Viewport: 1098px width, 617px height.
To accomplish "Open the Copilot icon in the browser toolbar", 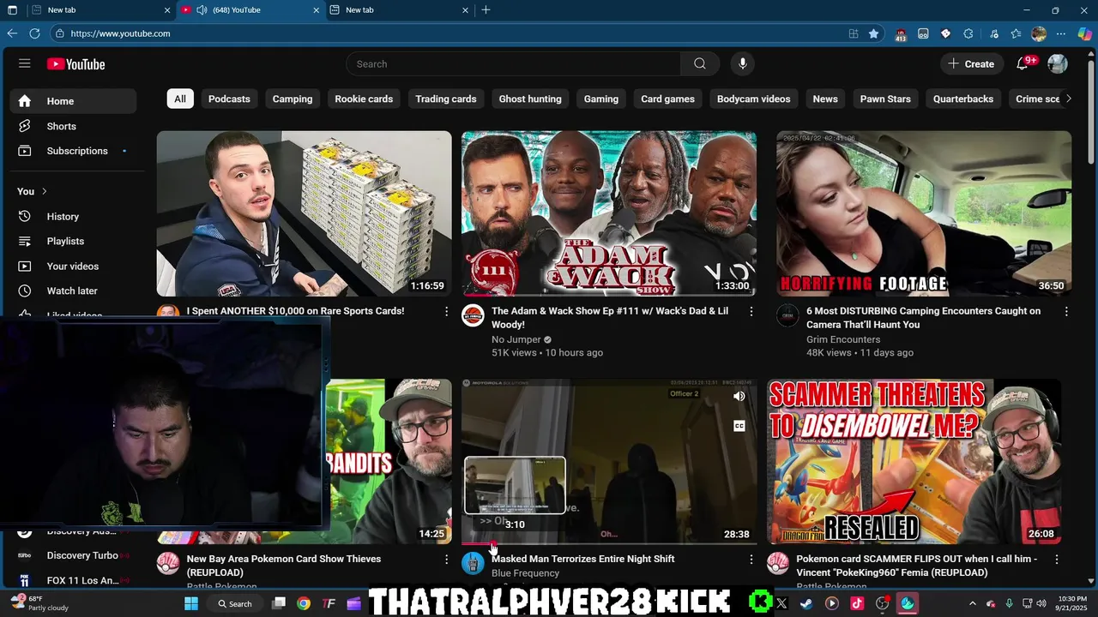I will point(1085,33).
